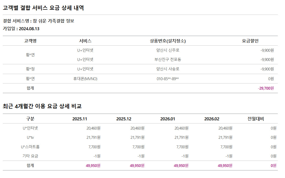
Task: Click the total discount -29,700원
Action: tap(266, 88)
